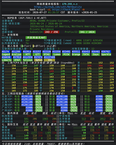116x145 pixels.
Task: Select the '北京TCP:' route row label
Action: click(x=7, y=97)
